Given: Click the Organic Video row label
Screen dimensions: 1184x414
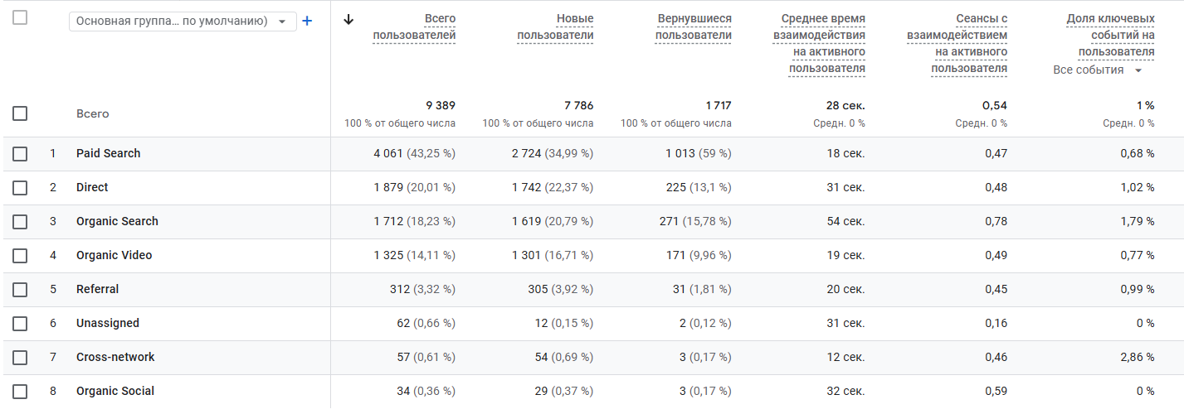Looking at the screenshot, I should [x=114, y=256].
